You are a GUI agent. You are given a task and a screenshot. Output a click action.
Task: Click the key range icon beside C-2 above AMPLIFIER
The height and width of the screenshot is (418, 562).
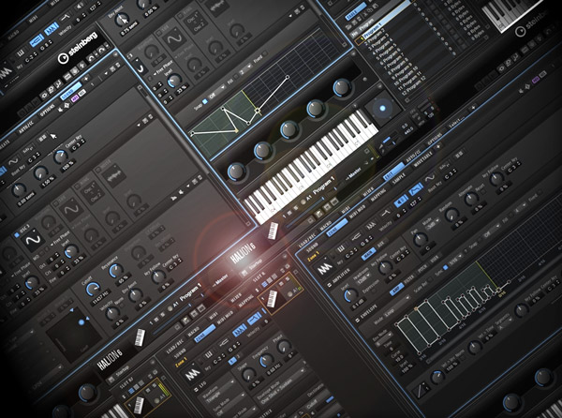pos(340,247)
